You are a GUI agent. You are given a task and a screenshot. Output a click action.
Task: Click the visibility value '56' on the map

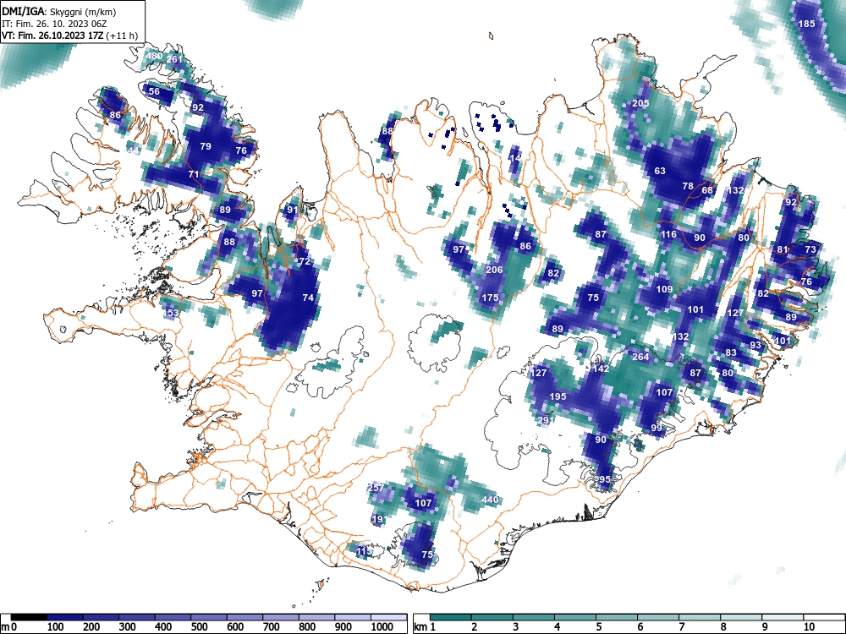coord(154,91)
